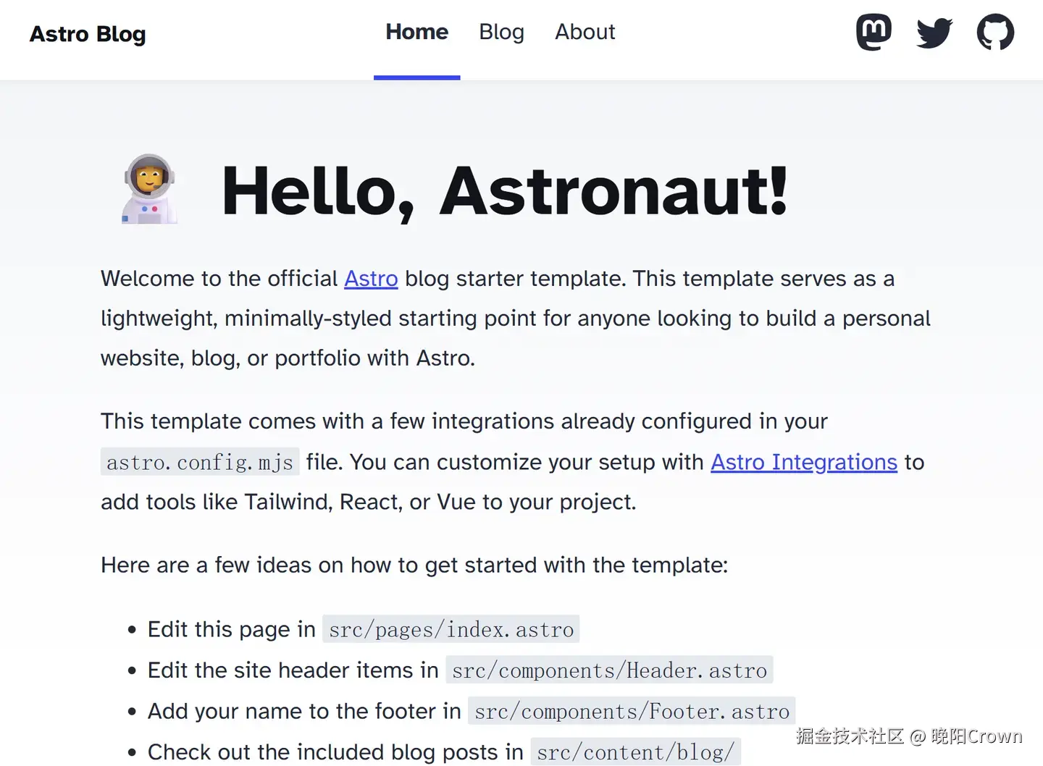Click the astronaut emoji image
This screenshot has height=766, width=1043.
click(149, 189)
